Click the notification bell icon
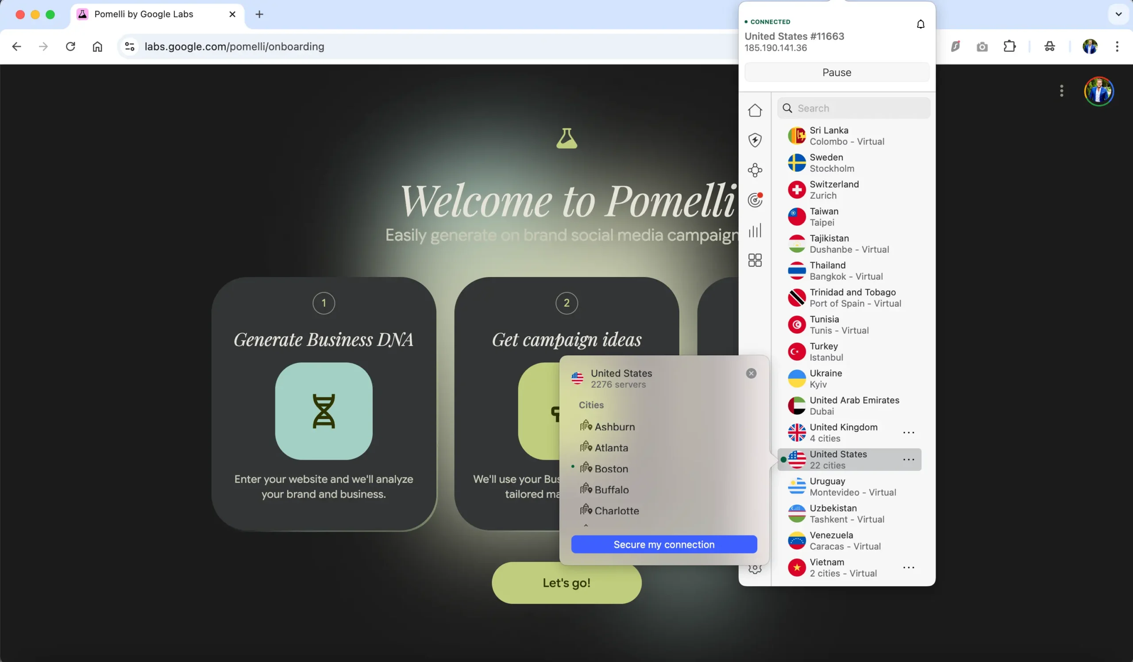This screenshot has height=662, width=1133. point(920,24)
